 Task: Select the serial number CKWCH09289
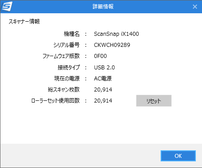pos(112,45)
